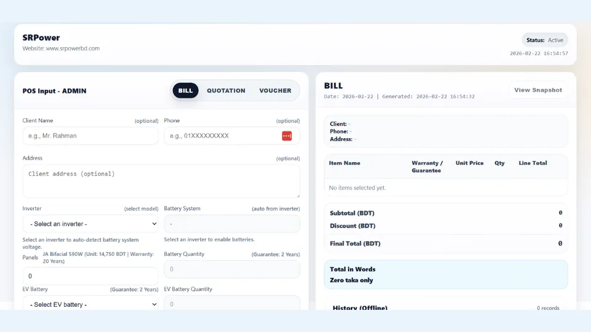
Task: Select the BILL tab
Action: [x=185, y=91]
